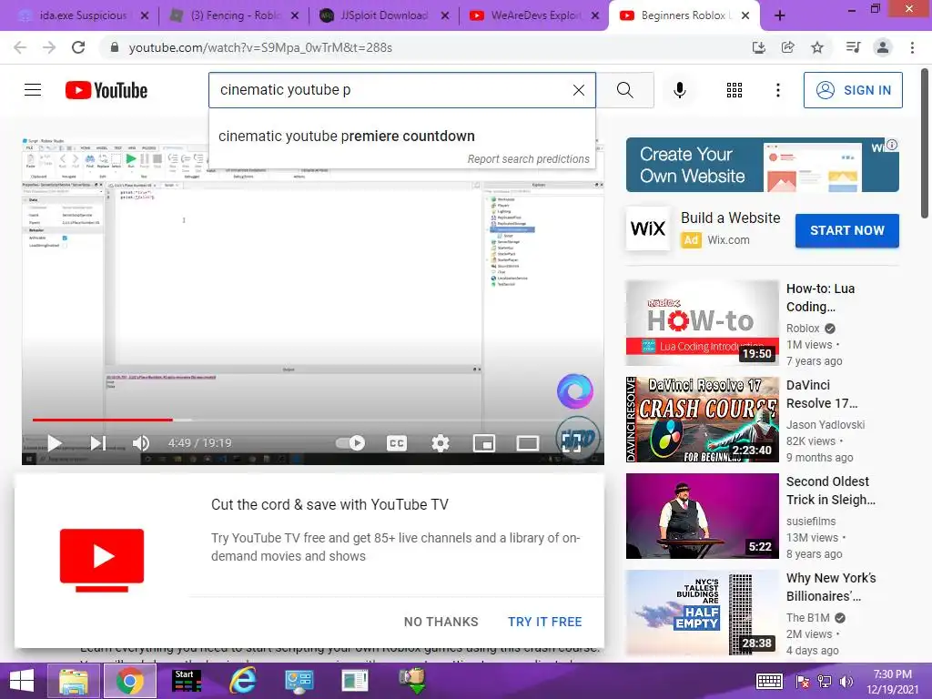Click TRY IT FREE
The width and height of the screenshot is (932, 699).
544,622
